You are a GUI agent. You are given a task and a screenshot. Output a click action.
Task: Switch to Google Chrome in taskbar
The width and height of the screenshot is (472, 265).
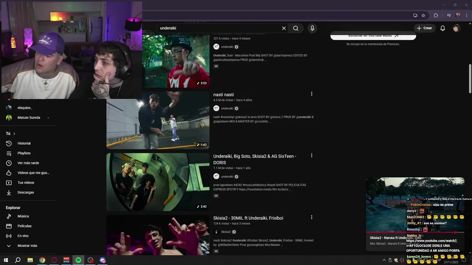42,260
